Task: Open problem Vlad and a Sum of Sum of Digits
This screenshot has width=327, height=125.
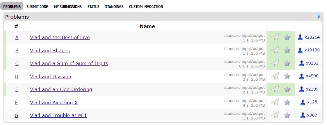Action: pos(69,63)
